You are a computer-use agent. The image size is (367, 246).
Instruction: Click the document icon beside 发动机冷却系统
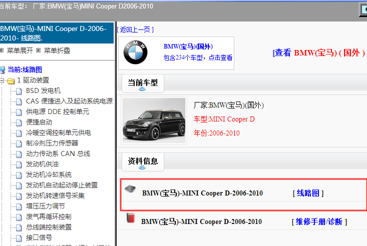19,175
